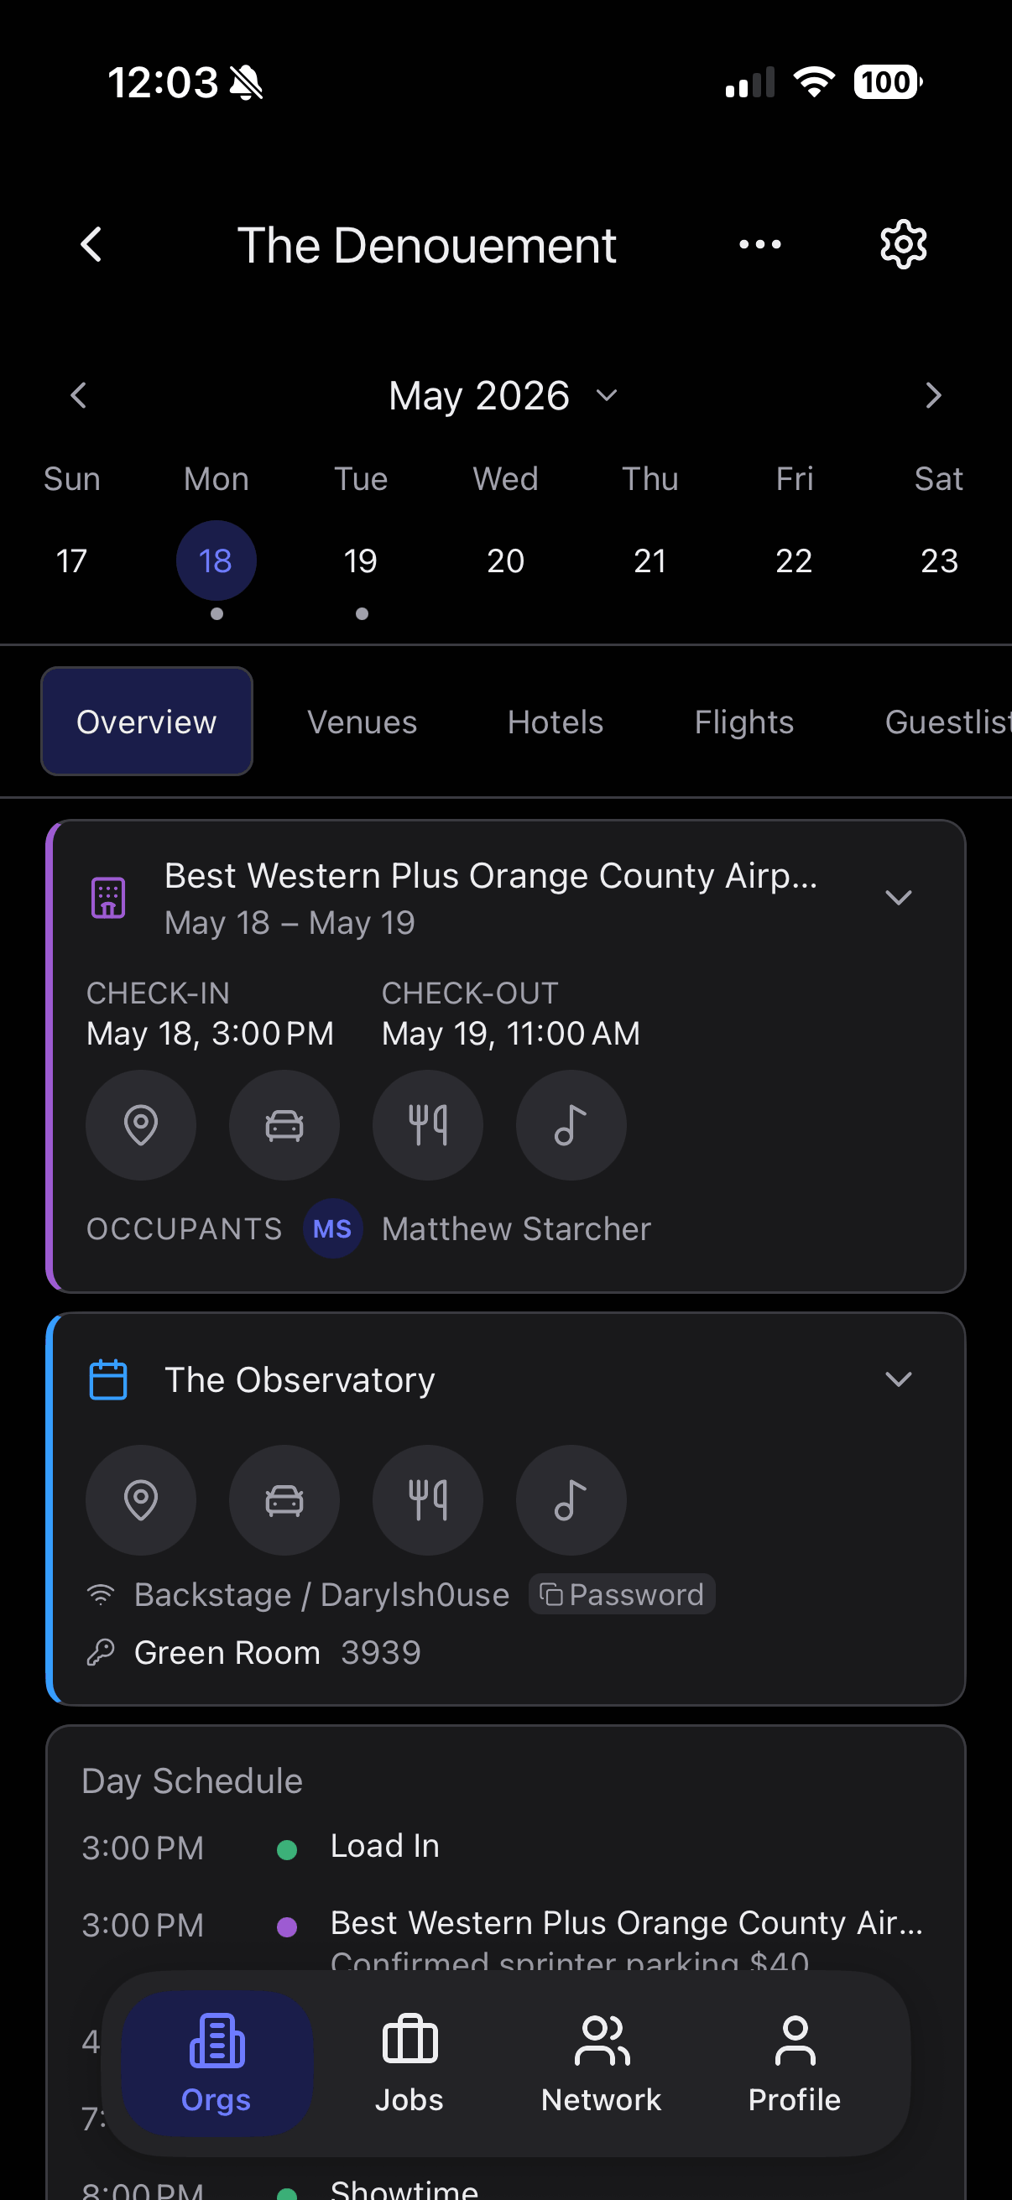Tap the hotel card location pin icon
1012x2200 pixels.
(141, 1125)
